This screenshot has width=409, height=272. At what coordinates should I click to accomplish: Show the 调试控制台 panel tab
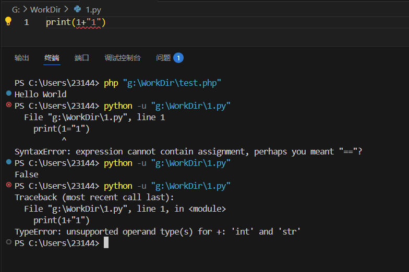tap(122, 58)
